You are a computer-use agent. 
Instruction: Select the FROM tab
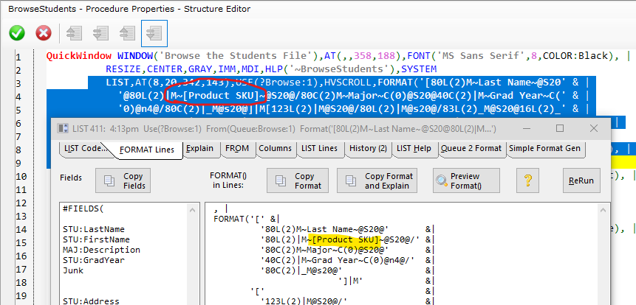[x=237, y=149]
